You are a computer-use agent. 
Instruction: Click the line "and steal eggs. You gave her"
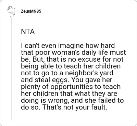(67, 80)
